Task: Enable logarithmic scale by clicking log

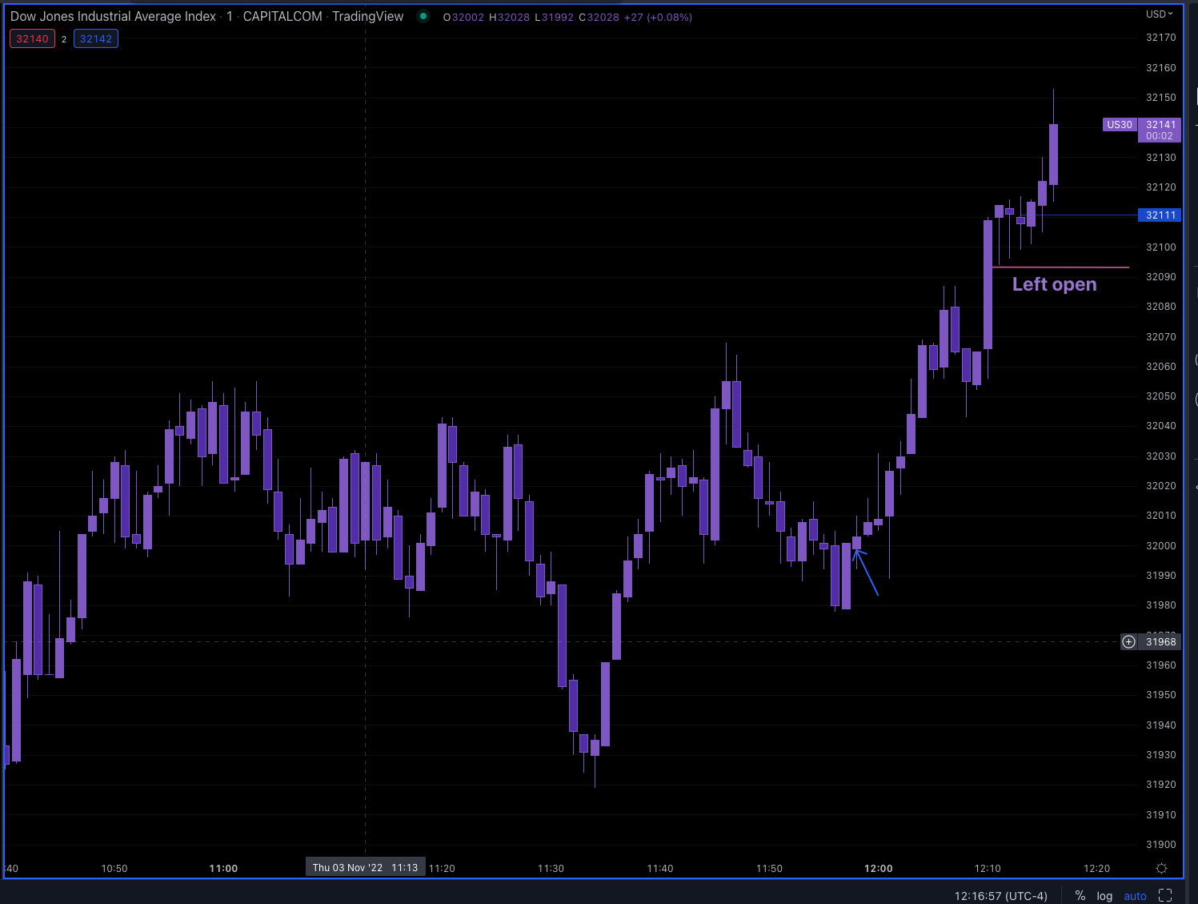Action: tap(1104, 895)
